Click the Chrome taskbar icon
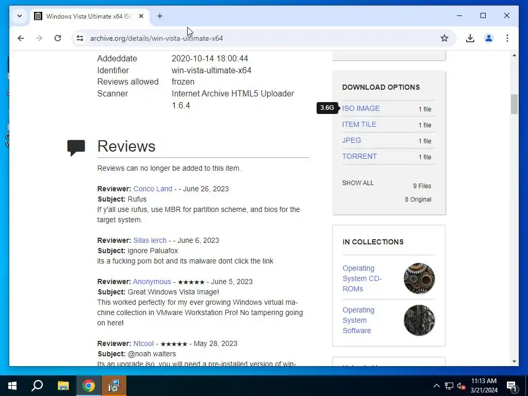 (x=89, y=386)
